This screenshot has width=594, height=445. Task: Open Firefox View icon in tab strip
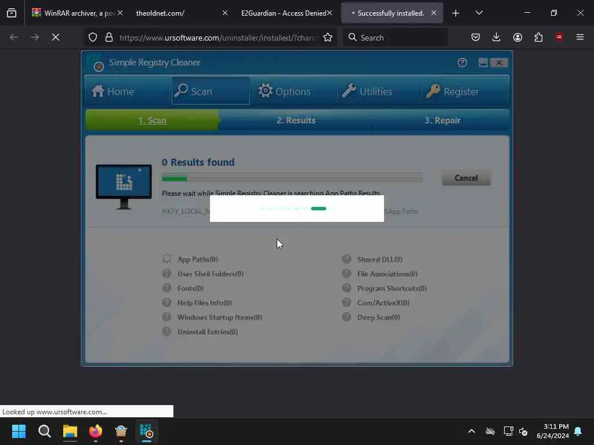point(12,13)
